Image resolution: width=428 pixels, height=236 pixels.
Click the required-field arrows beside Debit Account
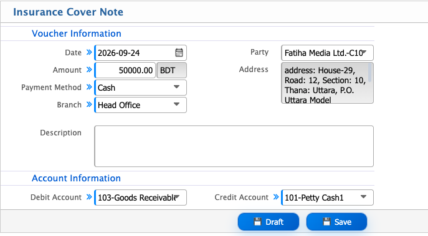(x=89, y=197)
